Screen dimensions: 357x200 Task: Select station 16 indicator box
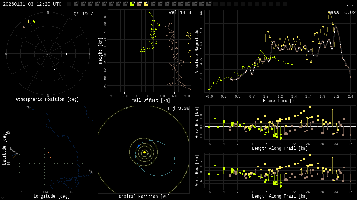coord(180,4)
